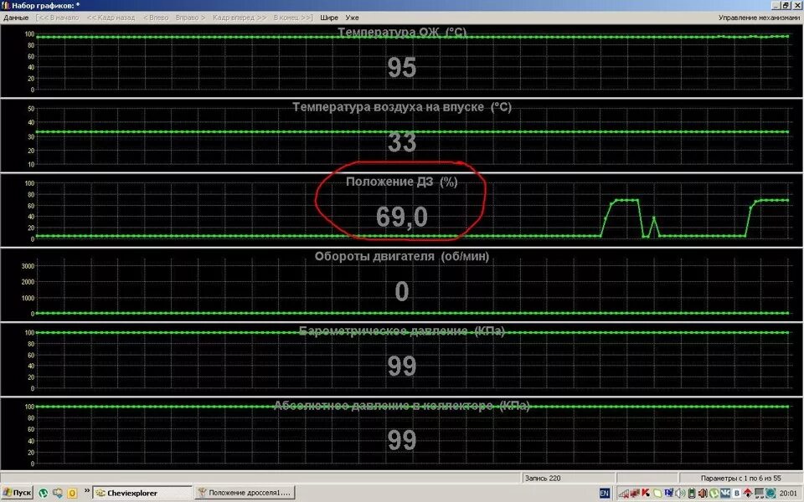This screenshot has height=502, width=804.
Task: Click the coolant temperature value 95
Action: coord(401,67)
